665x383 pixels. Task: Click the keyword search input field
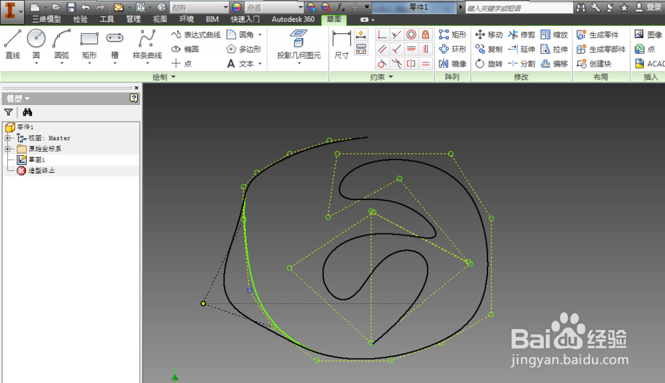518,7
